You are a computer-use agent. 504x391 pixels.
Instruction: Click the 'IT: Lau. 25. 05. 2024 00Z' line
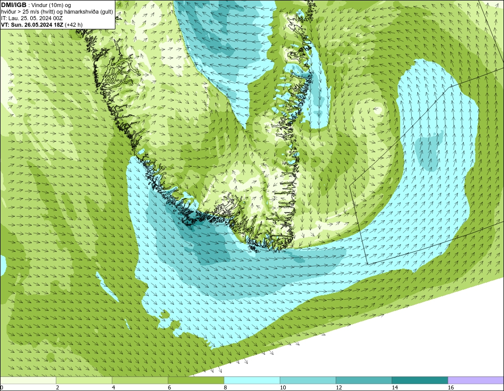(32, 18)
